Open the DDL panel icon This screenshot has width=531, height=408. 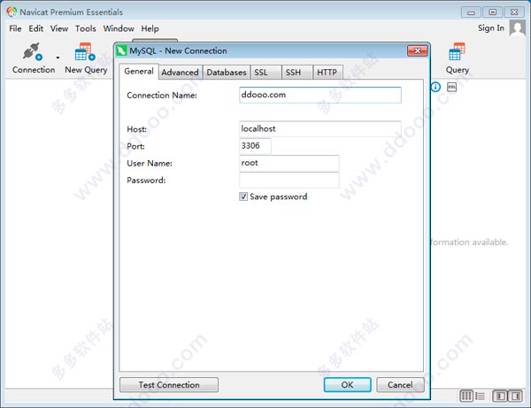coord(451,87)
